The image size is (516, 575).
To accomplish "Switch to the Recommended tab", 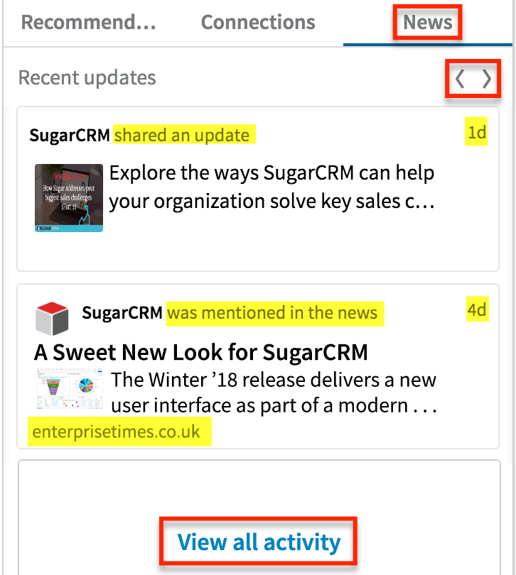I will click(88, 22).
